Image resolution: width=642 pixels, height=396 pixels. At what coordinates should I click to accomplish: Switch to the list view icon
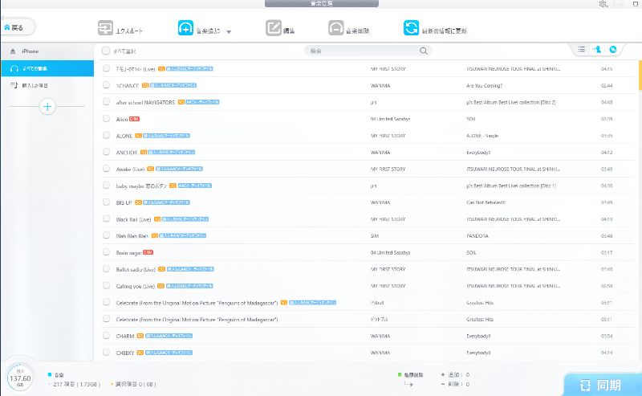click(x=581, y=50)
